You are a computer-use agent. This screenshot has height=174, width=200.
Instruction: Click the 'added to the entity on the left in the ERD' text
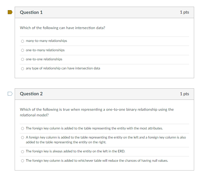pos(94,151)
